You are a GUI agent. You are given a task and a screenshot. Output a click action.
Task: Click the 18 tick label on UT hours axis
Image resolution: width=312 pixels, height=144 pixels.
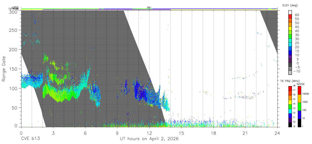pos(213,133)
